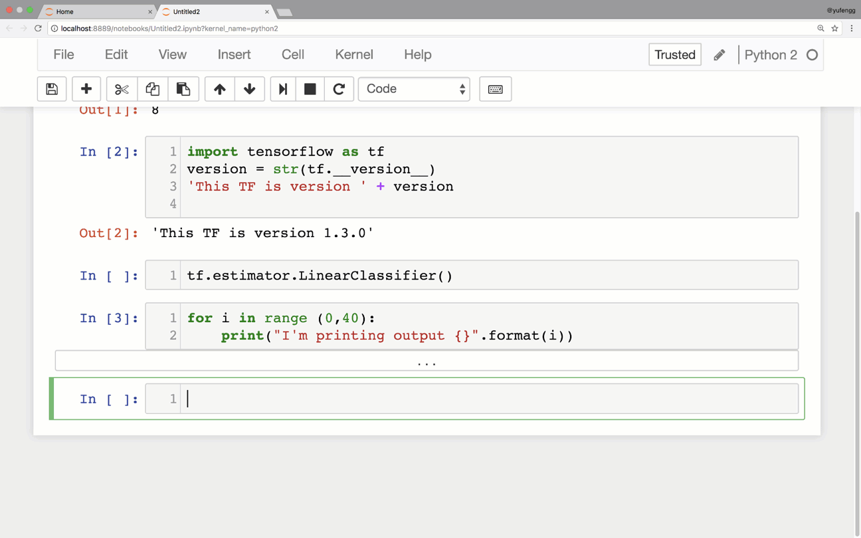Click the address bar URL
861x538 pixels.
(x=169, y=29)
